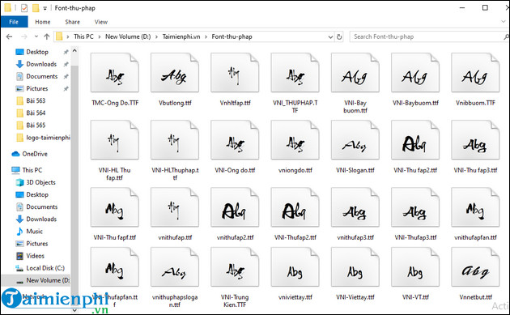This screenshot has width=510, height=315.
Task: Open the TMC-Ong Do.TTF font file icon
Action: point(115,73)
